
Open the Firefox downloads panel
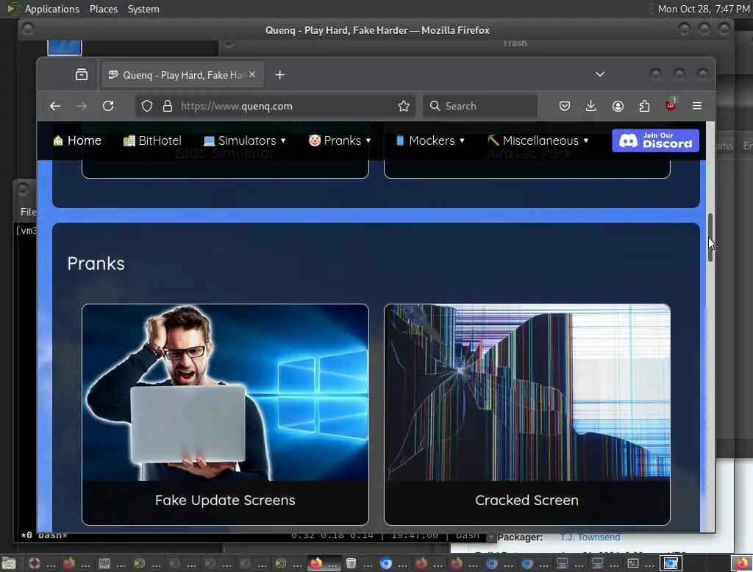click(591, 106)
